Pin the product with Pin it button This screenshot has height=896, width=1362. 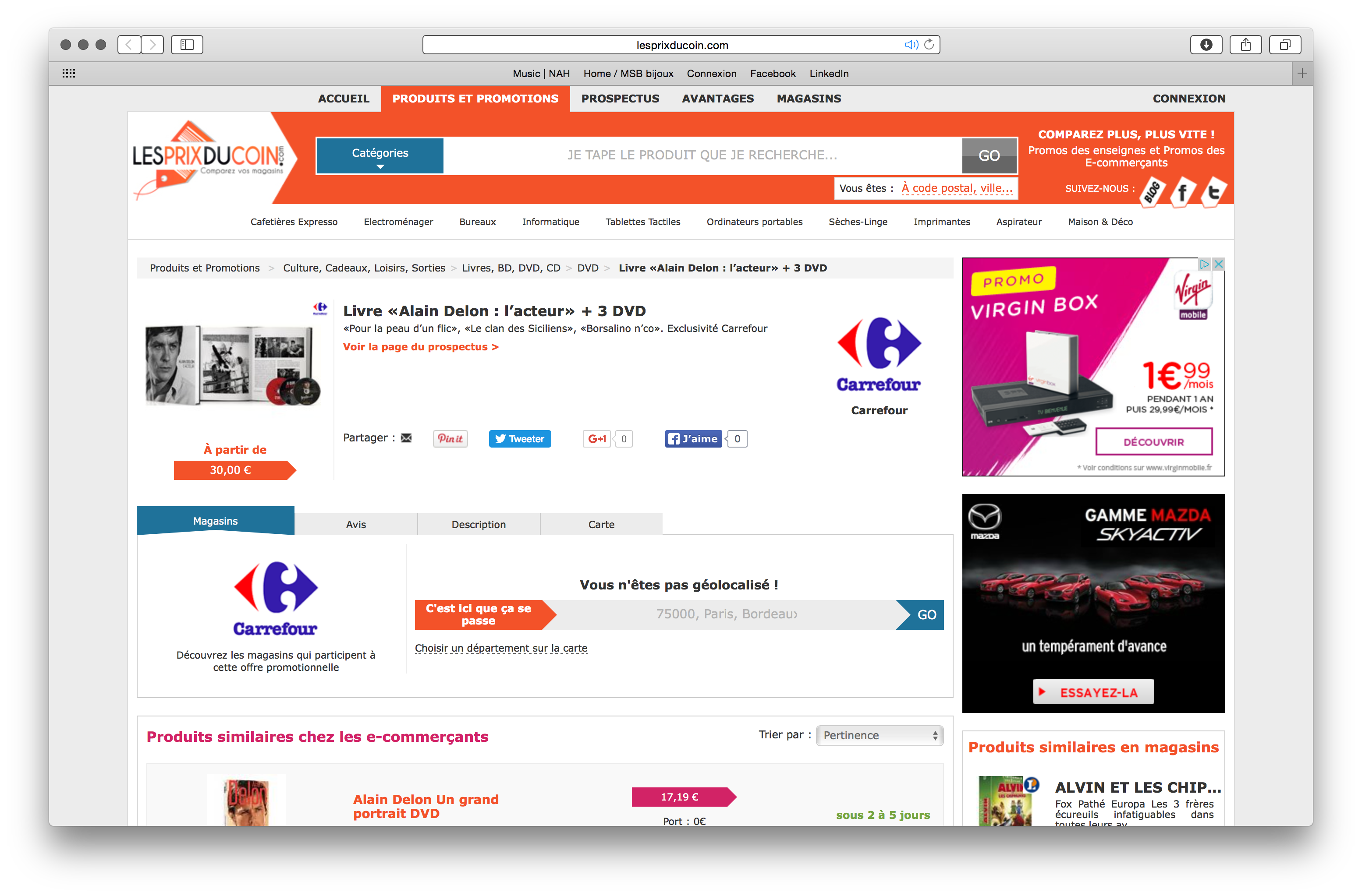coord(450,438)
